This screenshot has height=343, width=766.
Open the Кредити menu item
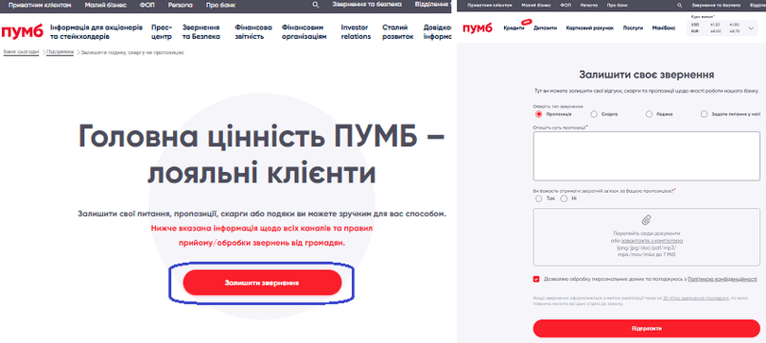tap(514, 28)
